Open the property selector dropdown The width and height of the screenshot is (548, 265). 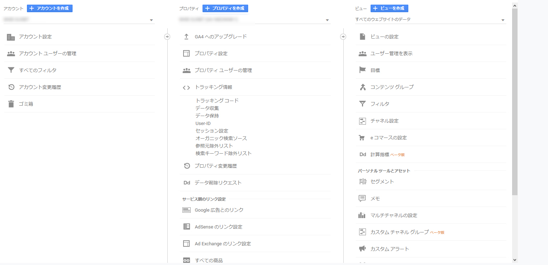[x=255, y=20]
